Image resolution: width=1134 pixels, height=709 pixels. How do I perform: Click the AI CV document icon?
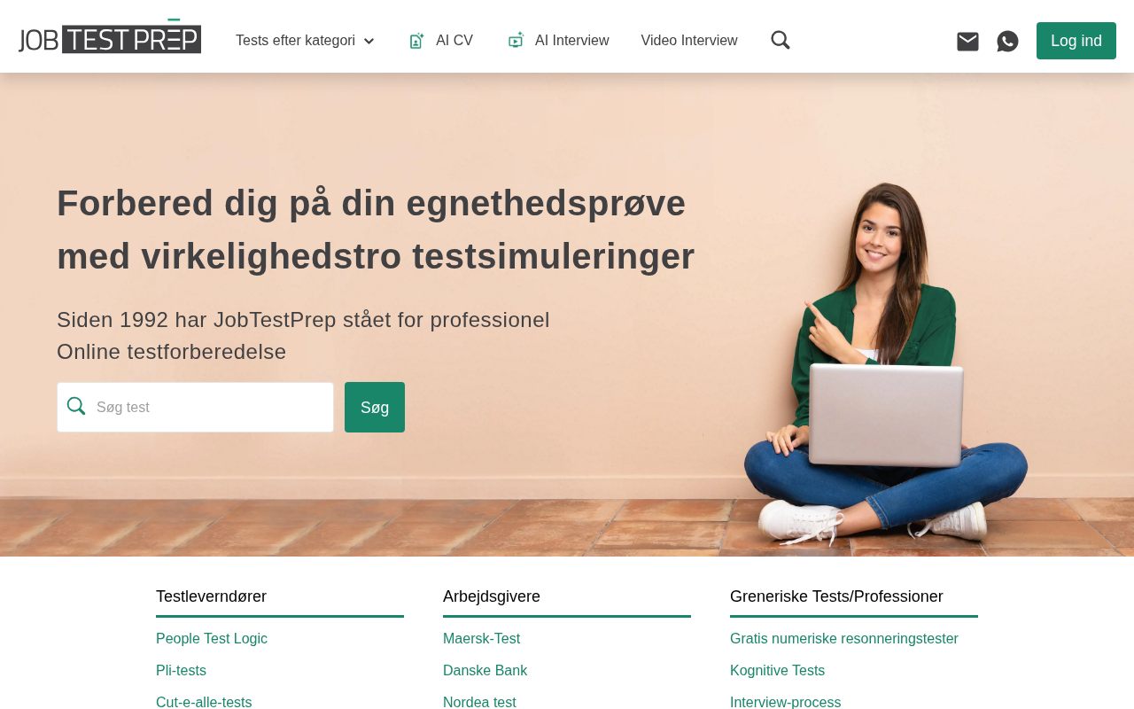coord(416,40)
